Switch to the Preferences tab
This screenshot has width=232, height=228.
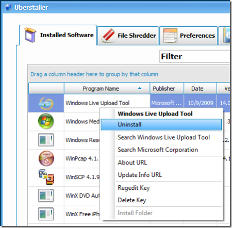point(189,36)
